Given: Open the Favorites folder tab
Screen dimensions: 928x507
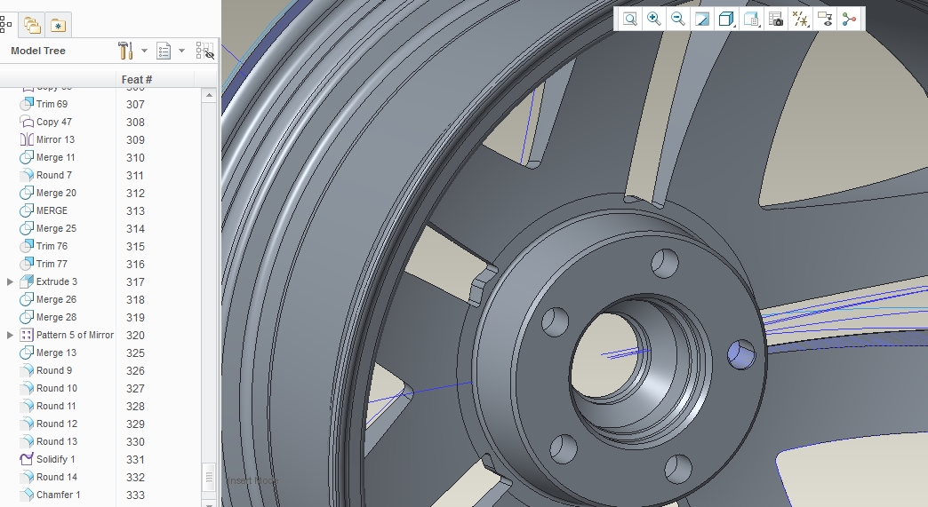Looking at the screenshot, I should tap(58, 25).
